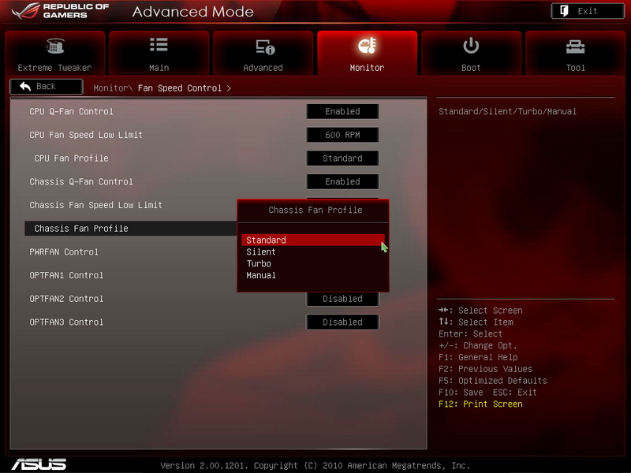
Task: Click the Boot power icon
Action: point(471,46)
